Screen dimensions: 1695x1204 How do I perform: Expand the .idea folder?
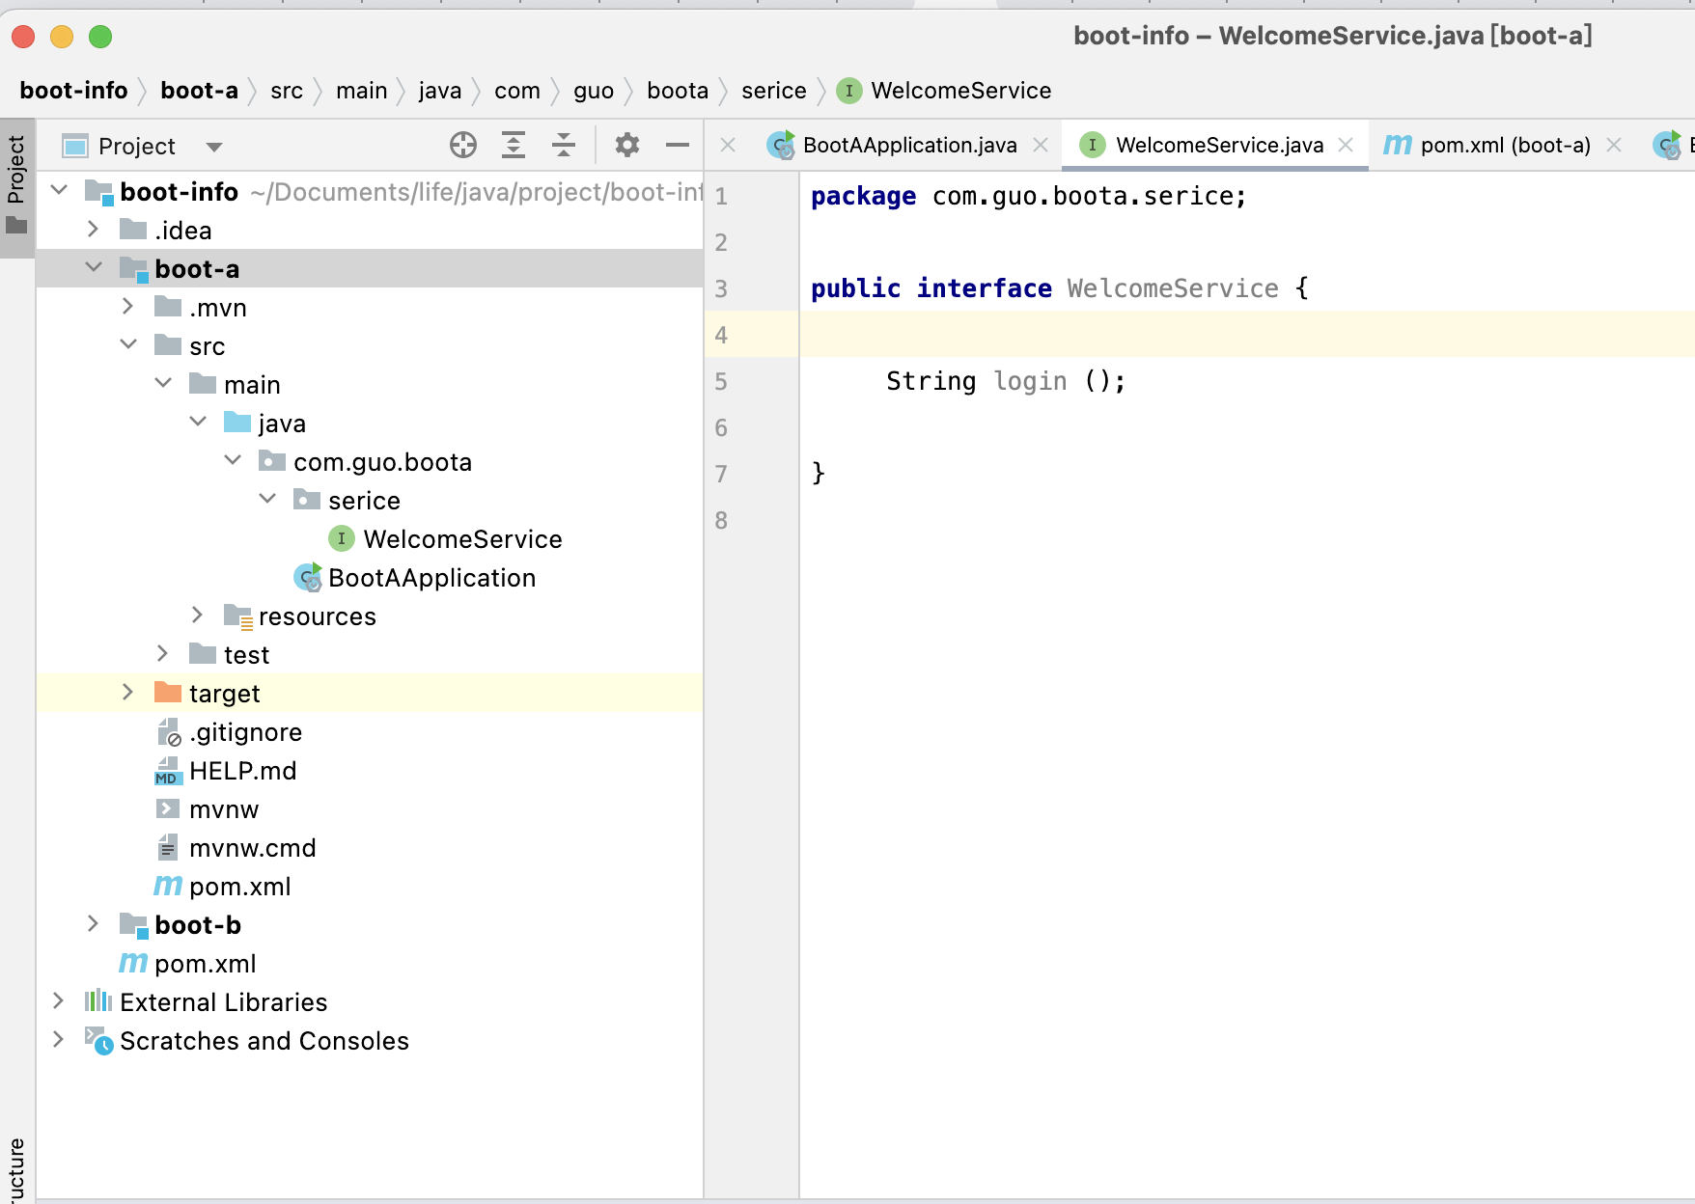[x=93, y=230]
